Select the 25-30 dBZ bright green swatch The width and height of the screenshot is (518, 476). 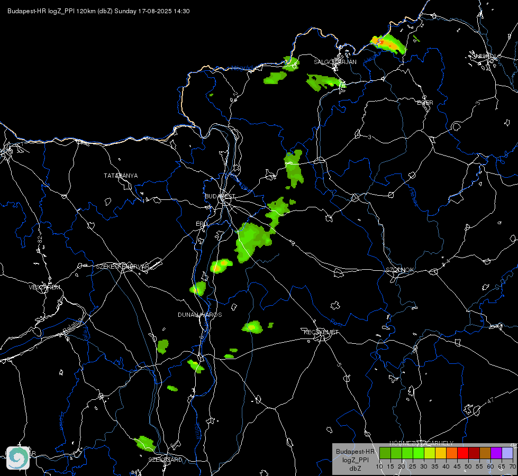[x=419, y=453]
